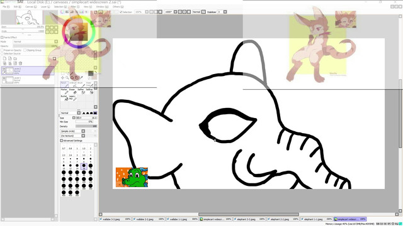This screenshot has width=403, height=226.
Task: Select the Rotate view tool
Action: click(x=72, y=78)
